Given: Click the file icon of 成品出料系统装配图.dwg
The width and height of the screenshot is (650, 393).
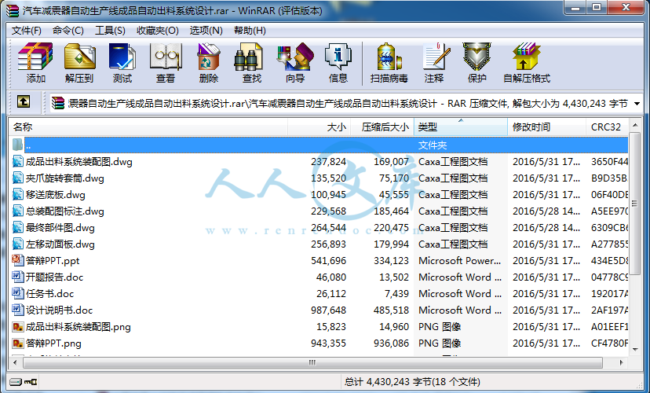Looking at the screenshot, I should coord(18,161).
